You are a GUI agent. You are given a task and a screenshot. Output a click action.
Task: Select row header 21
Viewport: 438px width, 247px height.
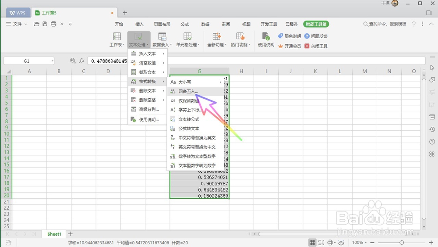coord(6,202)
